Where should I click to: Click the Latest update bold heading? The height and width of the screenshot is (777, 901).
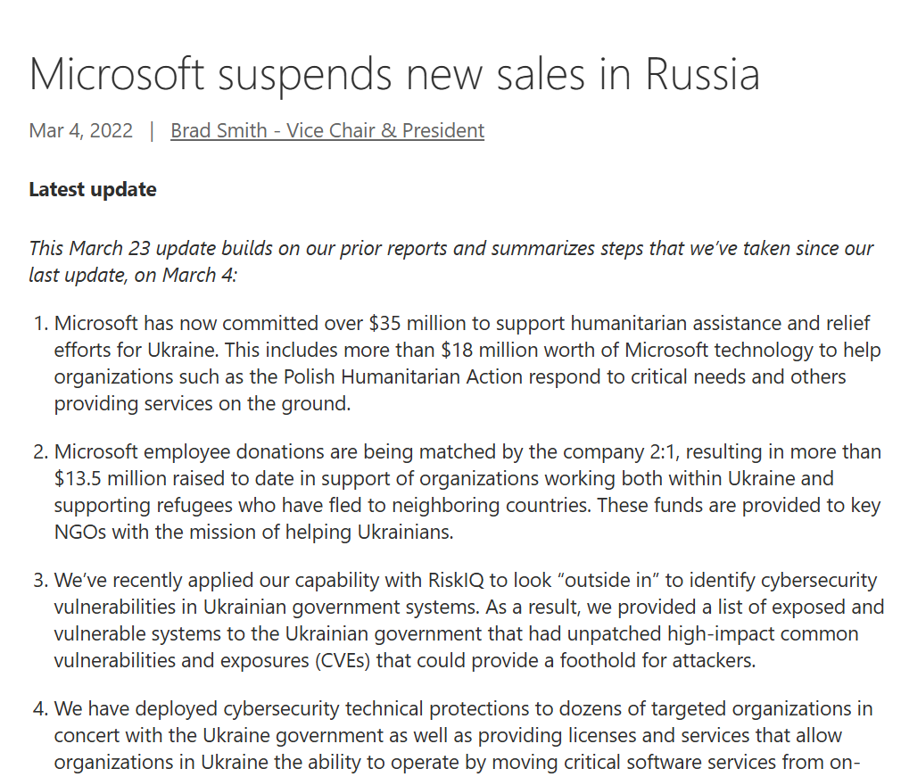tap(93, 189)
